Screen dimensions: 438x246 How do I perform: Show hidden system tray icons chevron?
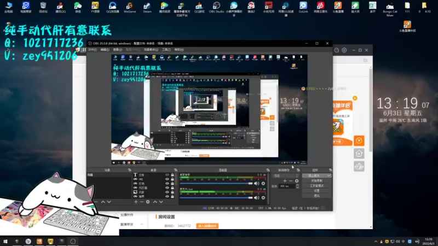(376, 242)
